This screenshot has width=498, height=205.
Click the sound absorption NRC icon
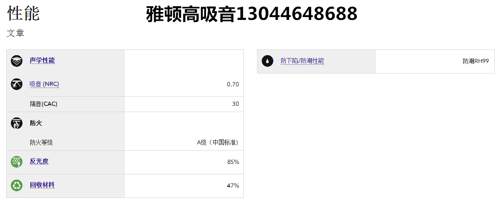pos(17,84)
